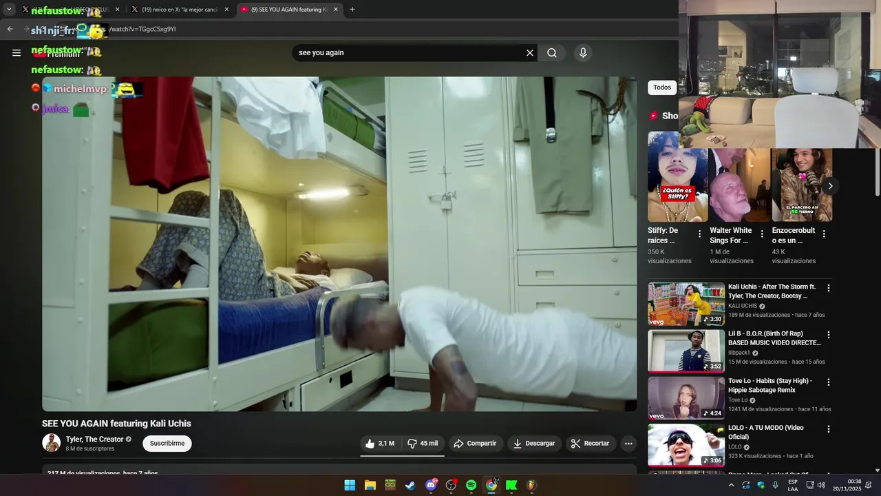Open a new browser tab with plus
This screenshot has width=881, height=496.
(352, 10)
